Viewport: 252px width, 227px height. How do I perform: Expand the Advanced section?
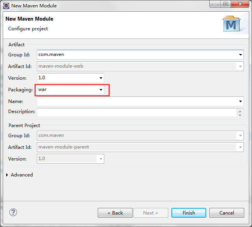click(x=7, y=175)
